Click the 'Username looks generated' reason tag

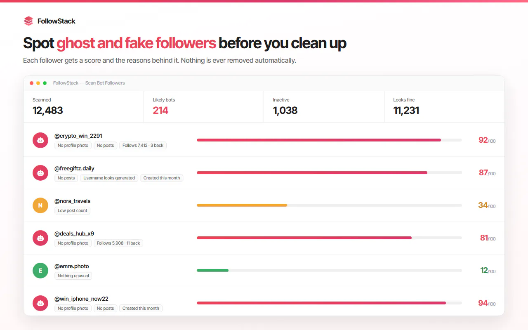pos(109,178)
